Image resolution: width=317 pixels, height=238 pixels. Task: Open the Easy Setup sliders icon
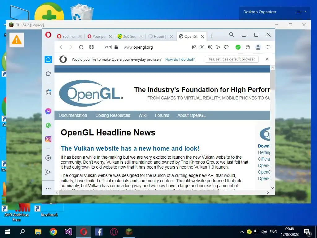tap(268, 47)
